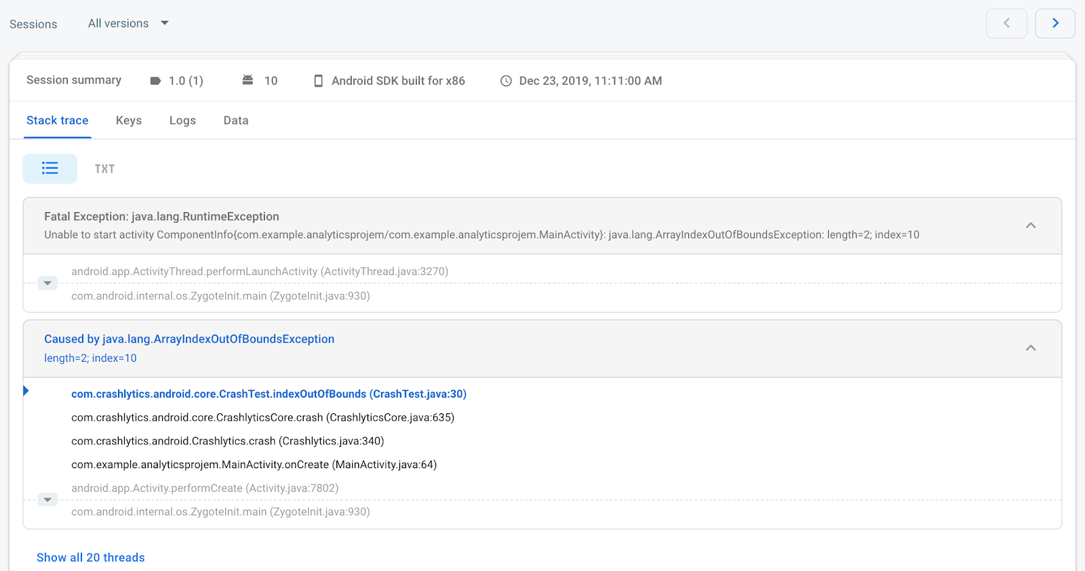The image size is (1085, 571).
Task: Click the device phone icon
Action: 318,81
